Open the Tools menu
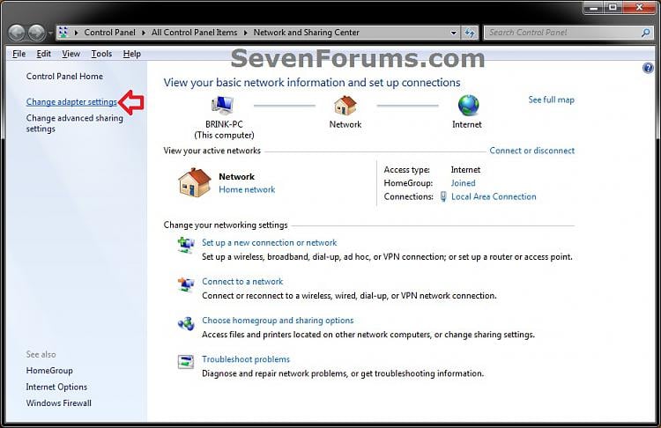 101,54
